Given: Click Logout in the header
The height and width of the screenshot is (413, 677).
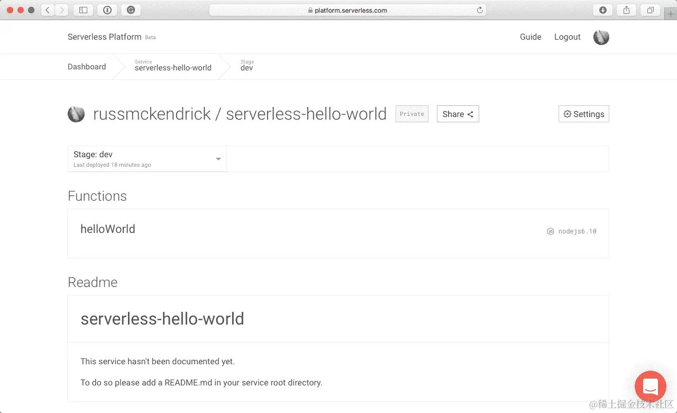Looking at the screenshot, I should point(567,37).
